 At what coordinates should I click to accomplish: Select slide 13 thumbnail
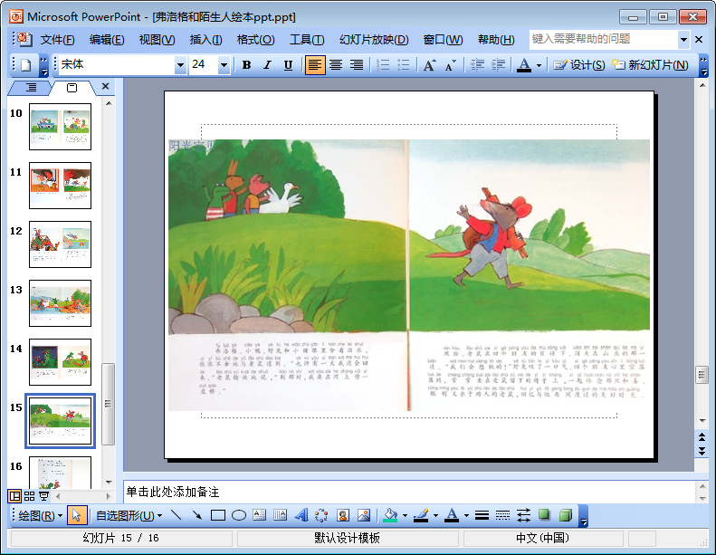click(x=60, y=303)
